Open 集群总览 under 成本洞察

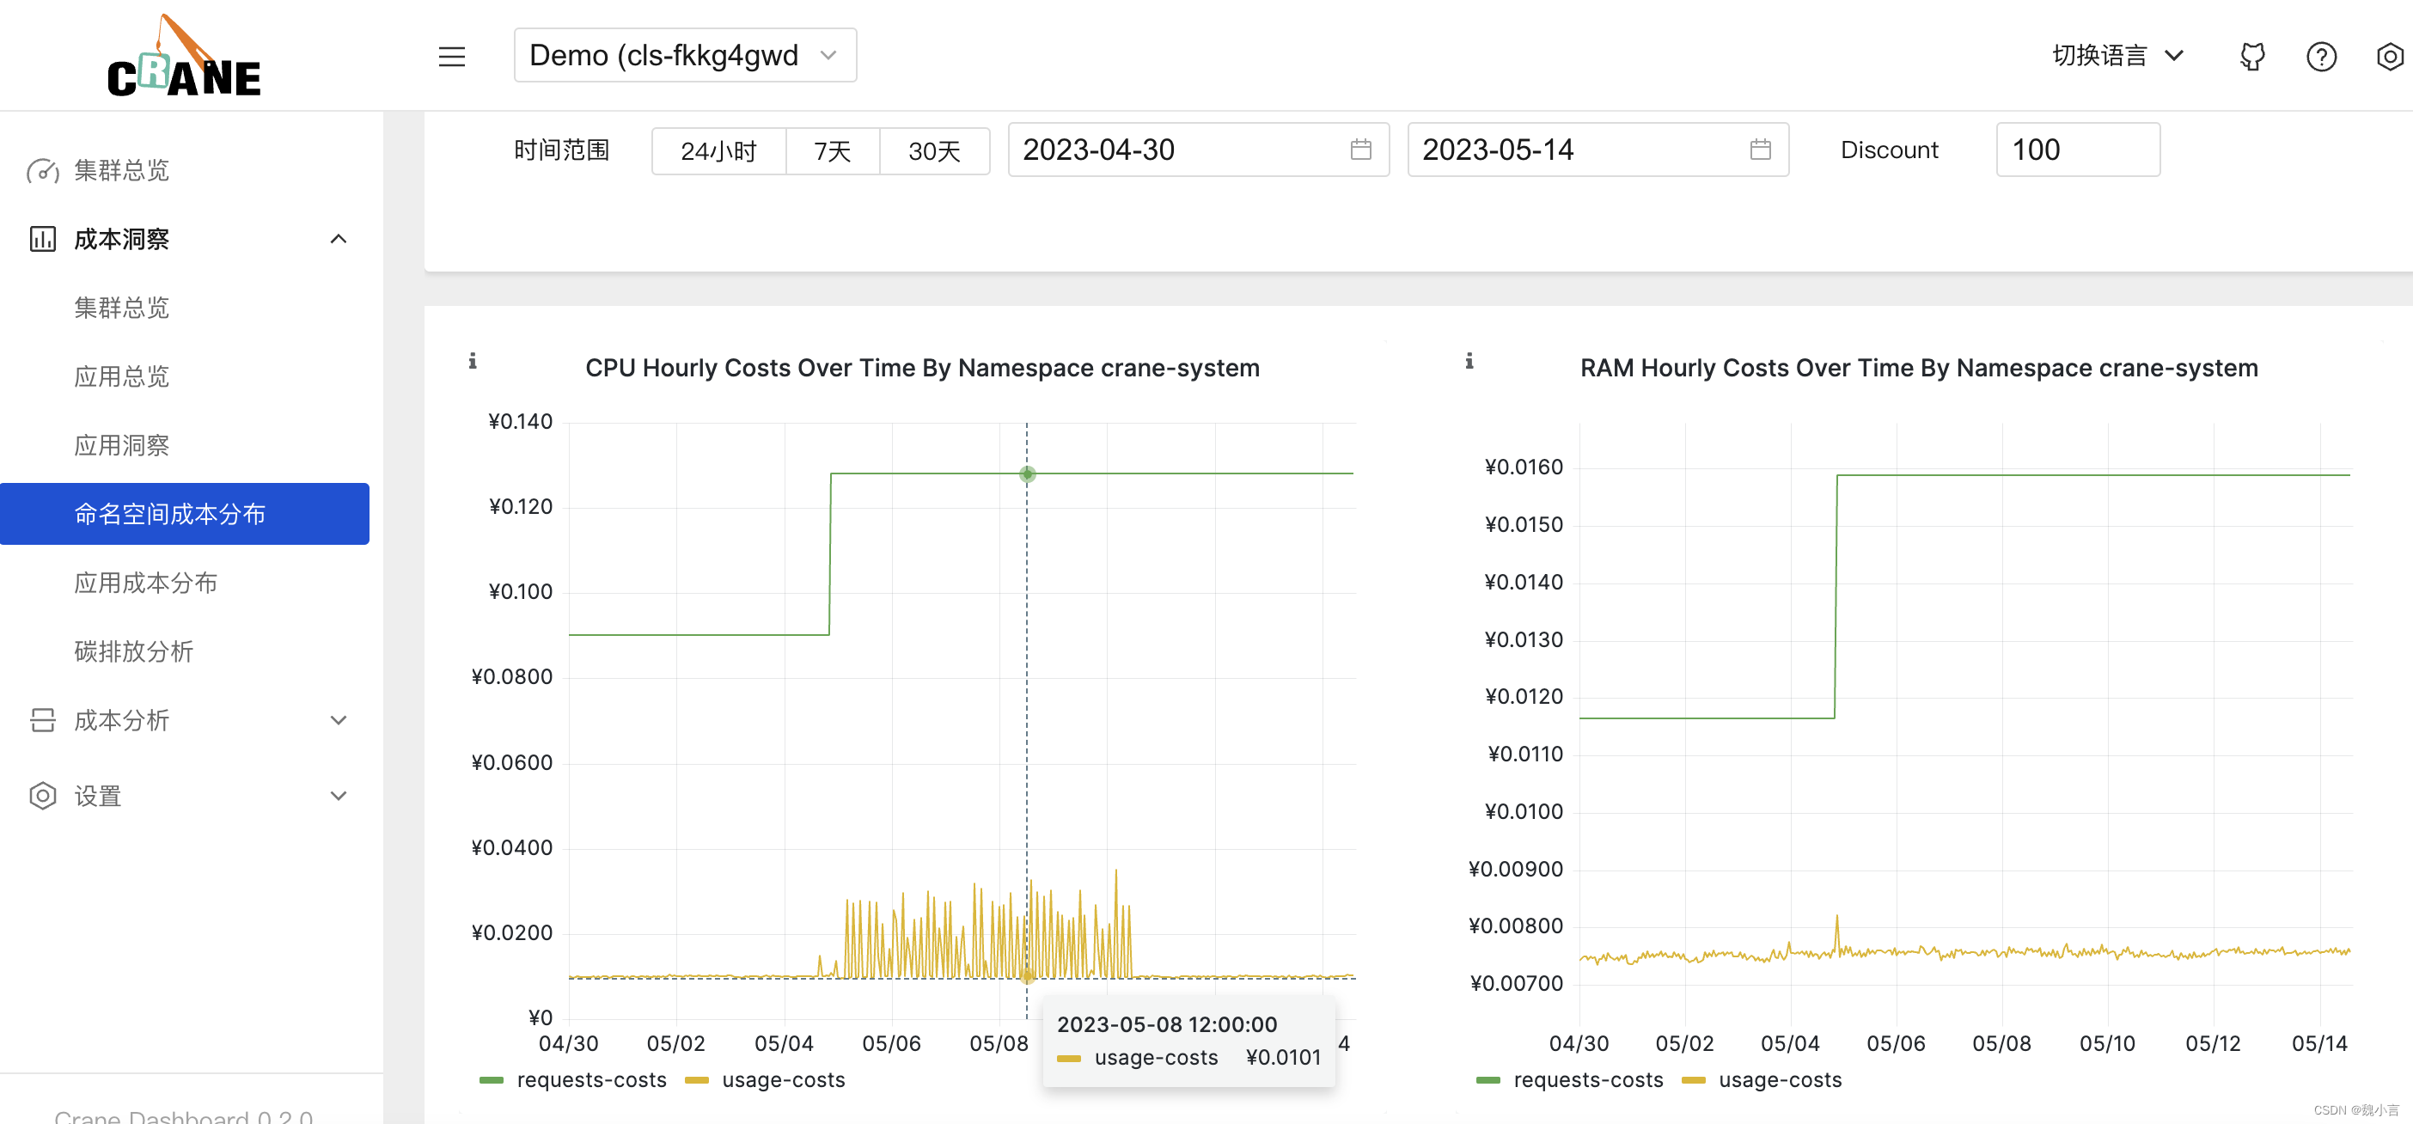coord(185,308)
